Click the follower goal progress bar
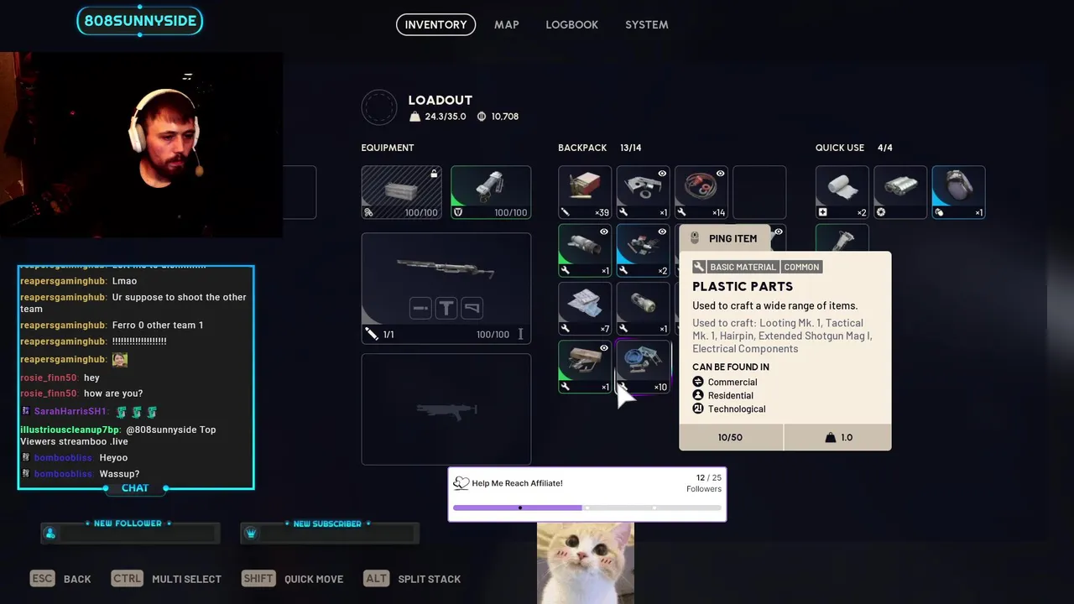Image resolution: width=1074 pixels, height=604 pixels. 587,508
